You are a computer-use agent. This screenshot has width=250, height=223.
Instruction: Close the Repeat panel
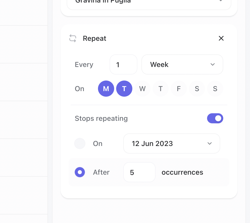click(221, 38)
